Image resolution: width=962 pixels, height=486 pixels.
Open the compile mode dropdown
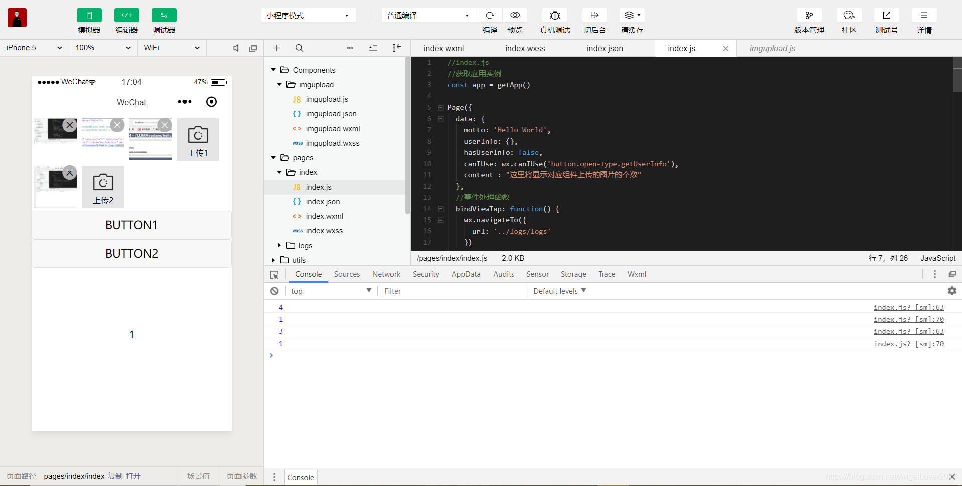(x=429, y=15)
